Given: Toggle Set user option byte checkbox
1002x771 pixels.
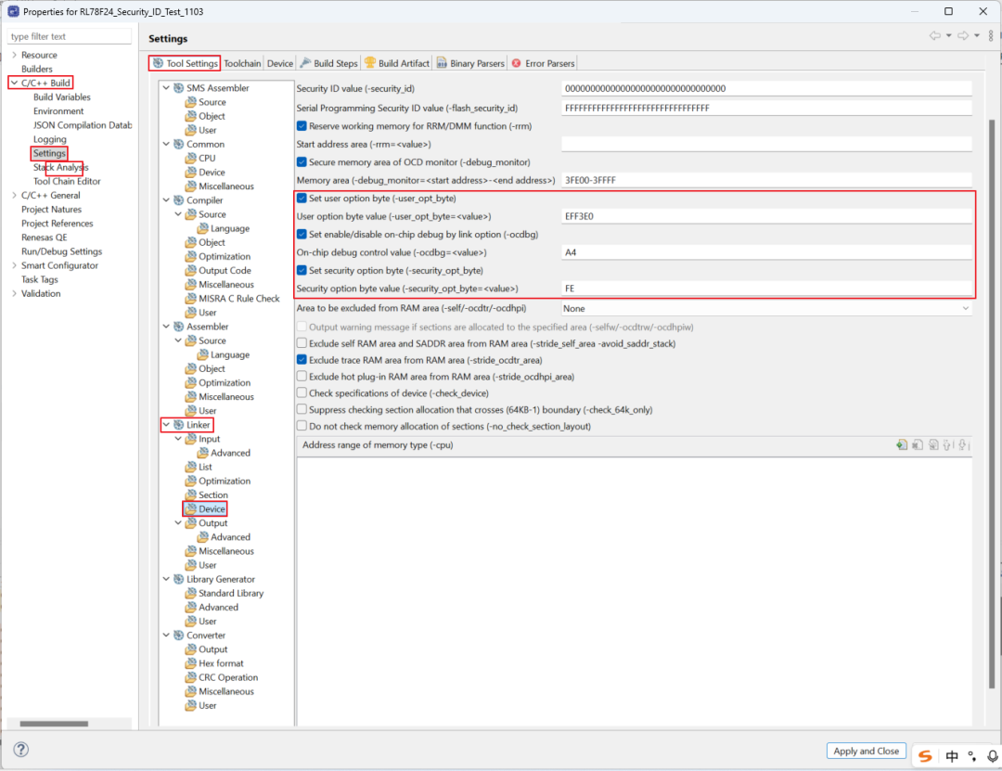Looking at the screenshot, I should pyautogui.click(x=302, y=199).
